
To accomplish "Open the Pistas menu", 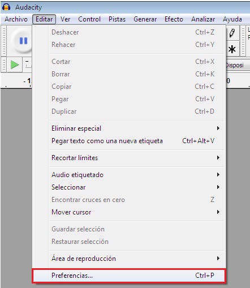I will coord(117,19).
